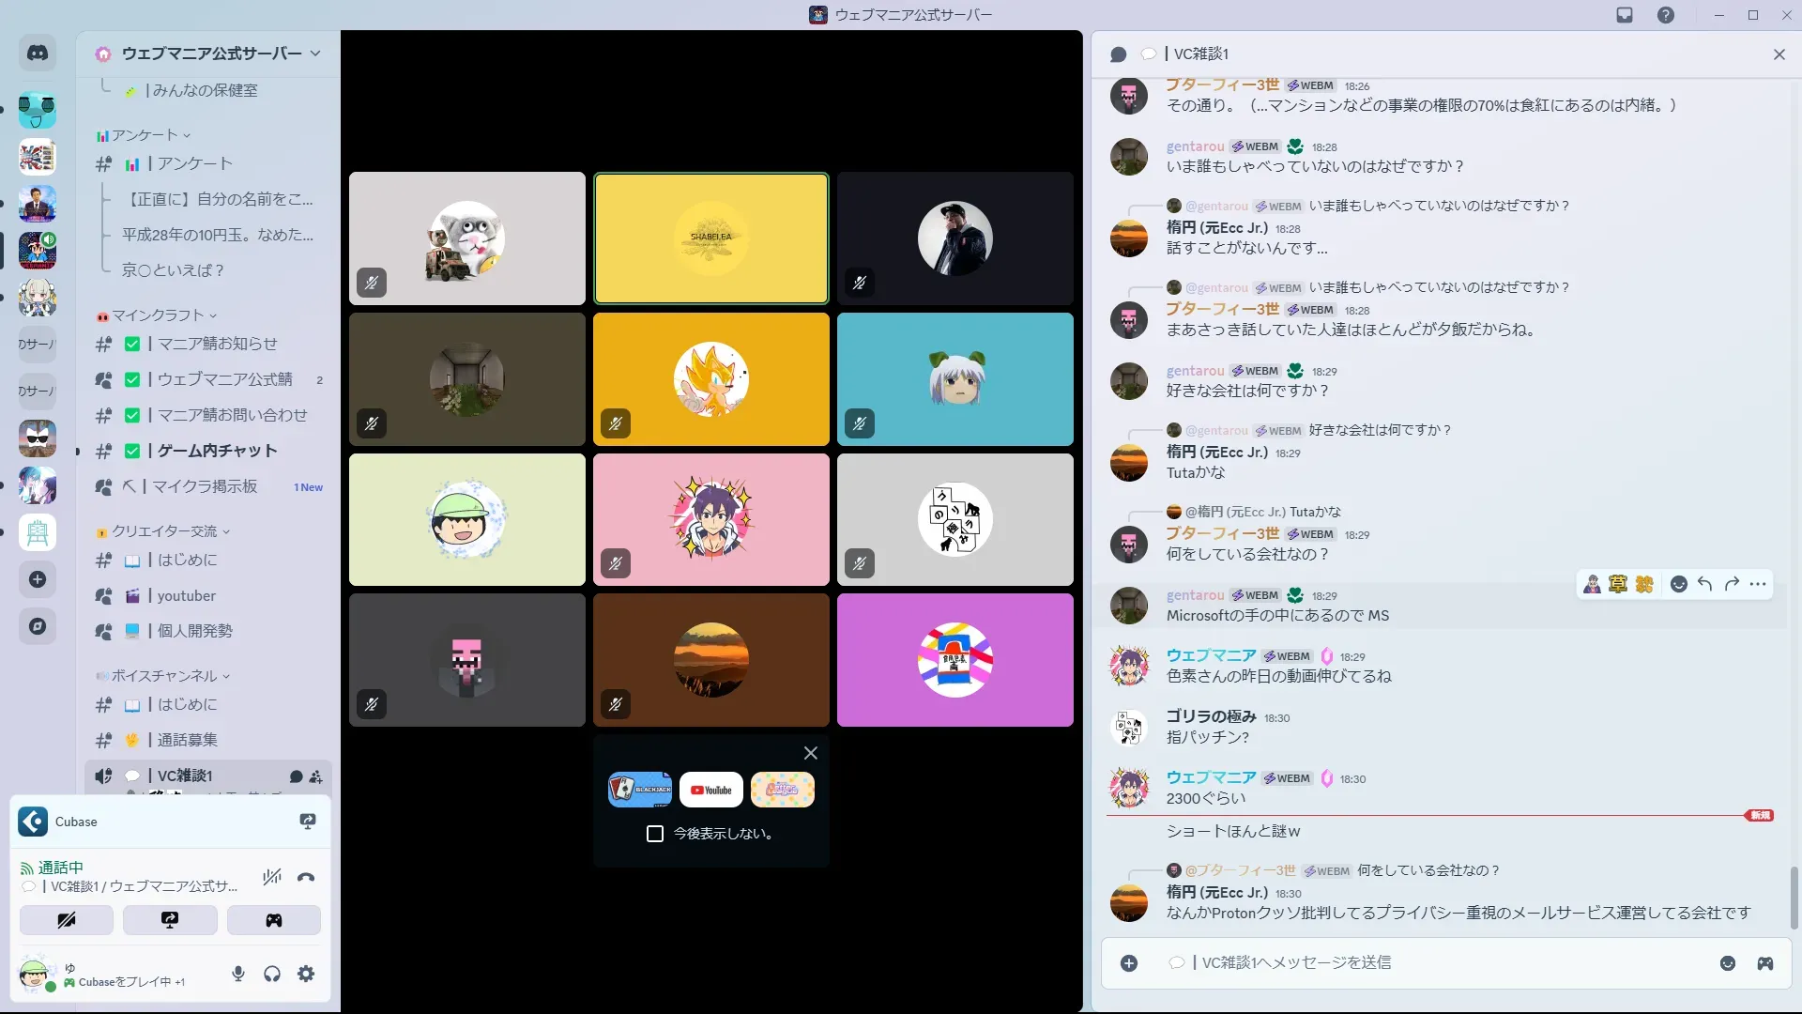Open ウェブマニア公式サーバー server dropdown menu
Image resolution: width=1802 pixels, height=1014 pixels.
[315, 54]
